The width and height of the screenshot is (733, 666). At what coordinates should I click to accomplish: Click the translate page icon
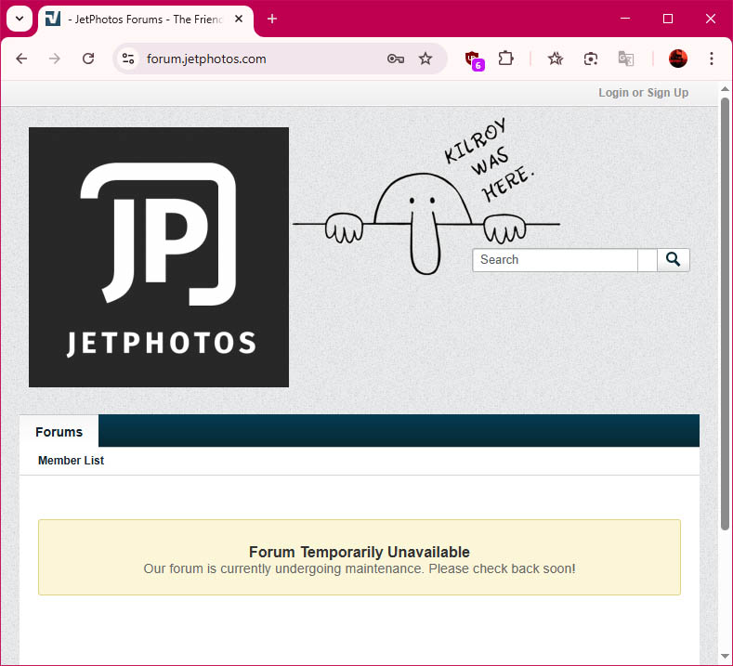click(x=626, y=59)
